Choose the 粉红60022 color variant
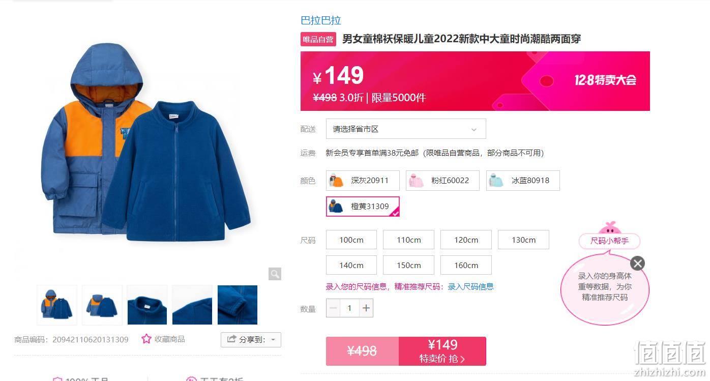Image resolution: width=710 pixels, height=381 pixels. coord(442,181)
